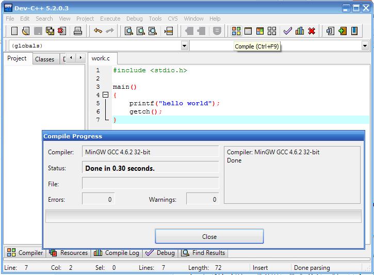Switch to the Classes browser tab
374x275 pixels.
click(x=44, y=59)
